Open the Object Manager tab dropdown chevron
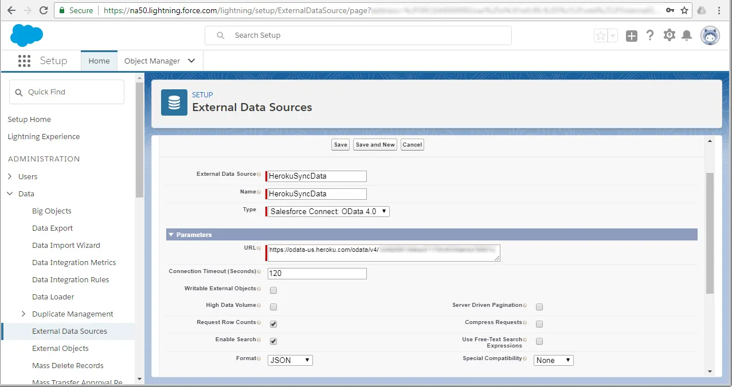732x387 pixels. tap(191, 61)
